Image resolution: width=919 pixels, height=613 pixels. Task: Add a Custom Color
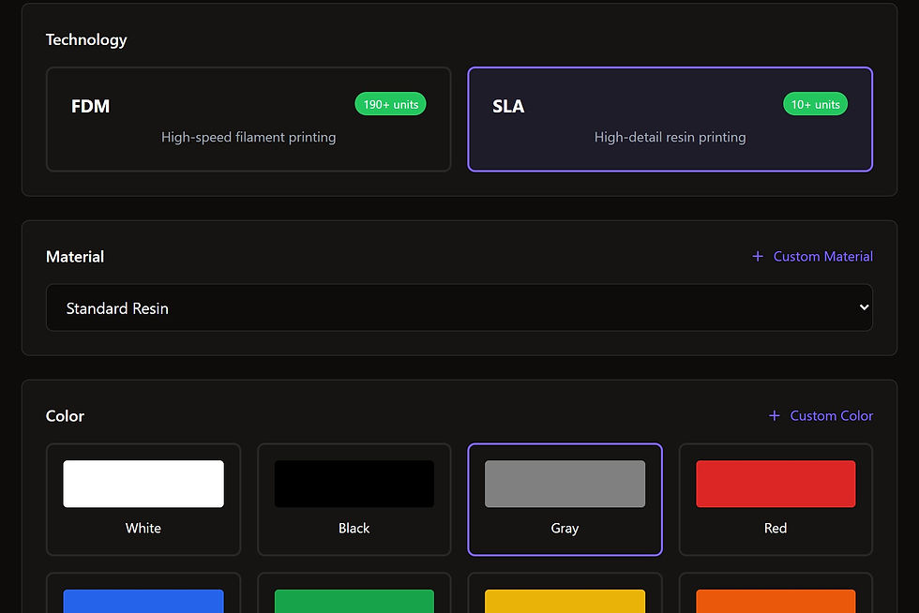(821, 415)
